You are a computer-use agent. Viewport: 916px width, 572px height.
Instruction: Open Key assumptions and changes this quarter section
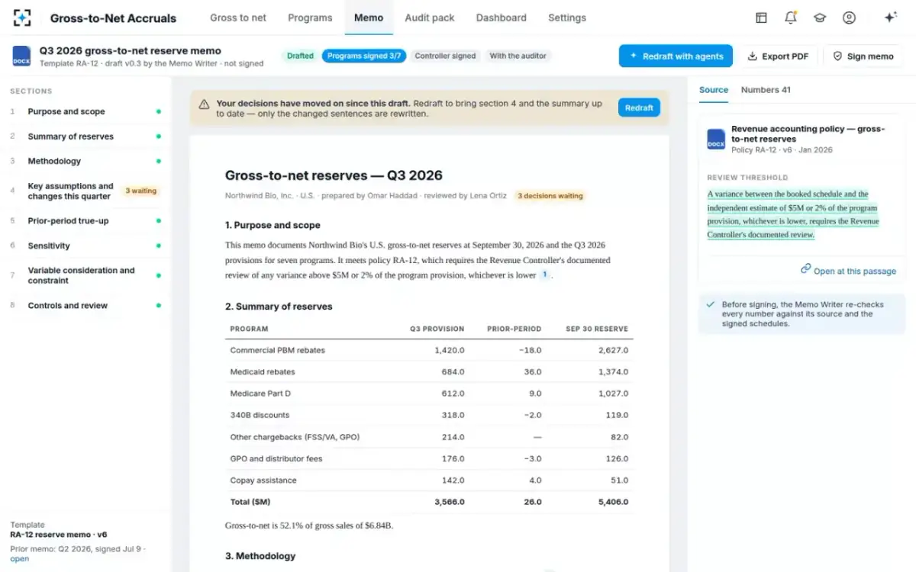pyautogui.click(x=85, y=191)
